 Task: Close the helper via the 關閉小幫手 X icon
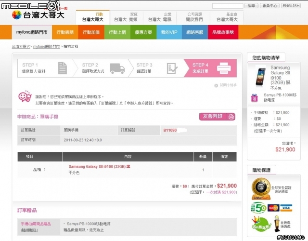pyautogui.click(x=216, y=85)
